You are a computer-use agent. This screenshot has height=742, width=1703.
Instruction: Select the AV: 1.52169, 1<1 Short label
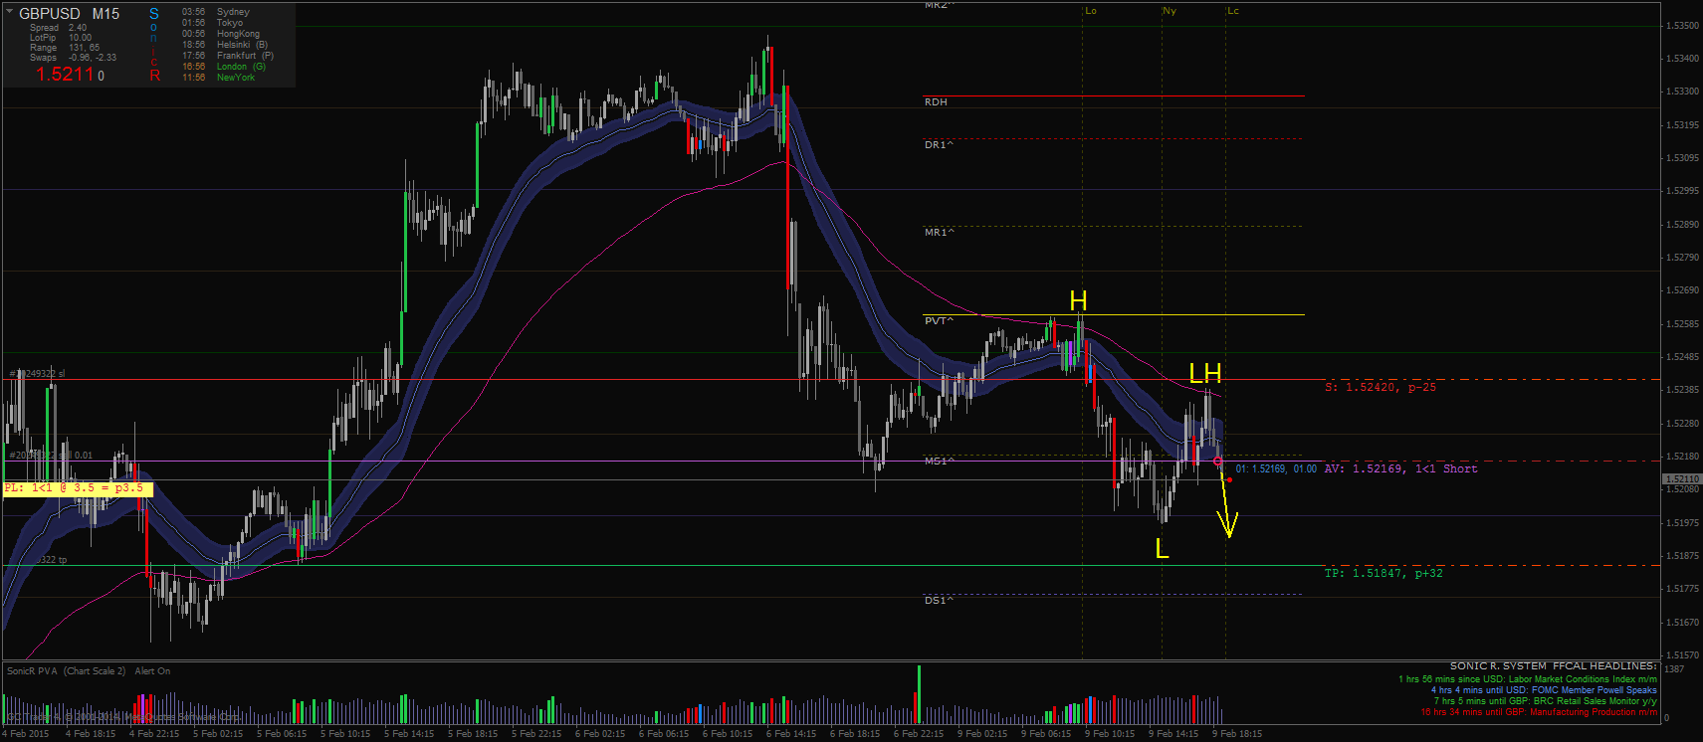pyautogui.click(x=1400, y=469)
